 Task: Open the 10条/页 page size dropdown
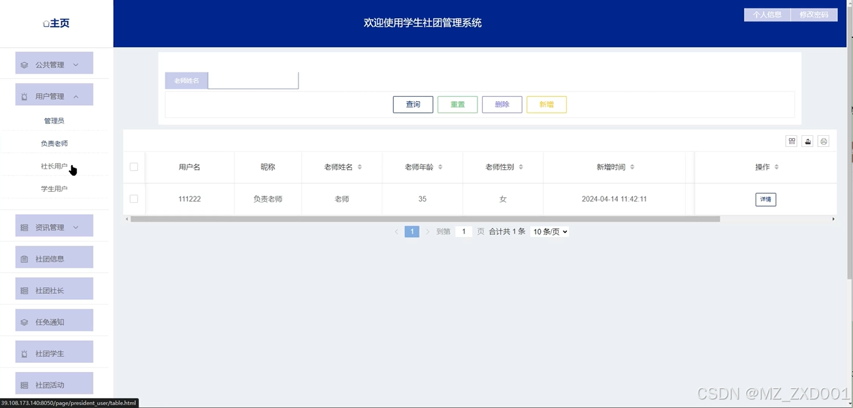pos(549,232)
